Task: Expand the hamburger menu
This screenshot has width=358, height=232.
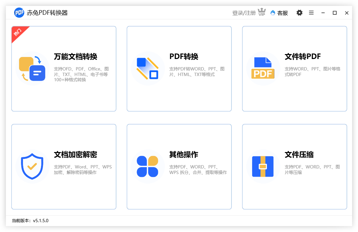Action: pos(311,12)
